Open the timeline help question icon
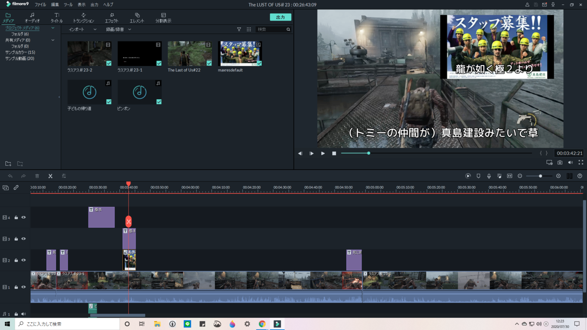The height and width of the screenshot is (330, 587). click(x=580, y=176)
